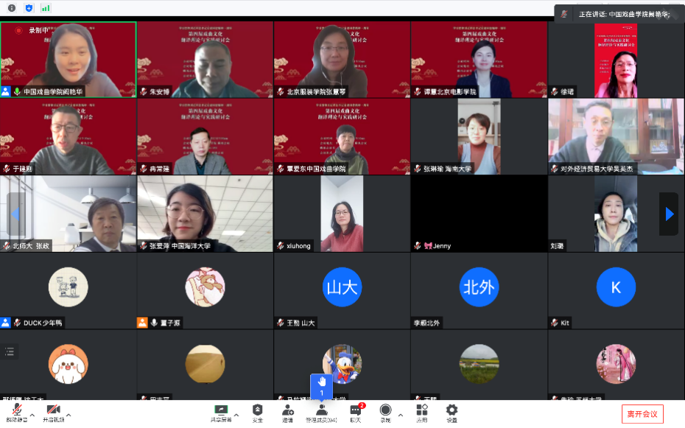Go to next page of participants
The width and height of the screenshot is (685, 428).
pos(669,214)
